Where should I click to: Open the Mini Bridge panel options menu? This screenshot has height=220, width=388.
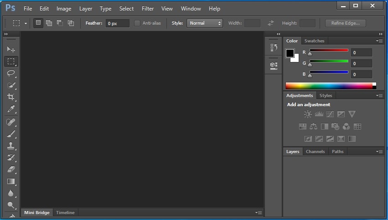259,212
